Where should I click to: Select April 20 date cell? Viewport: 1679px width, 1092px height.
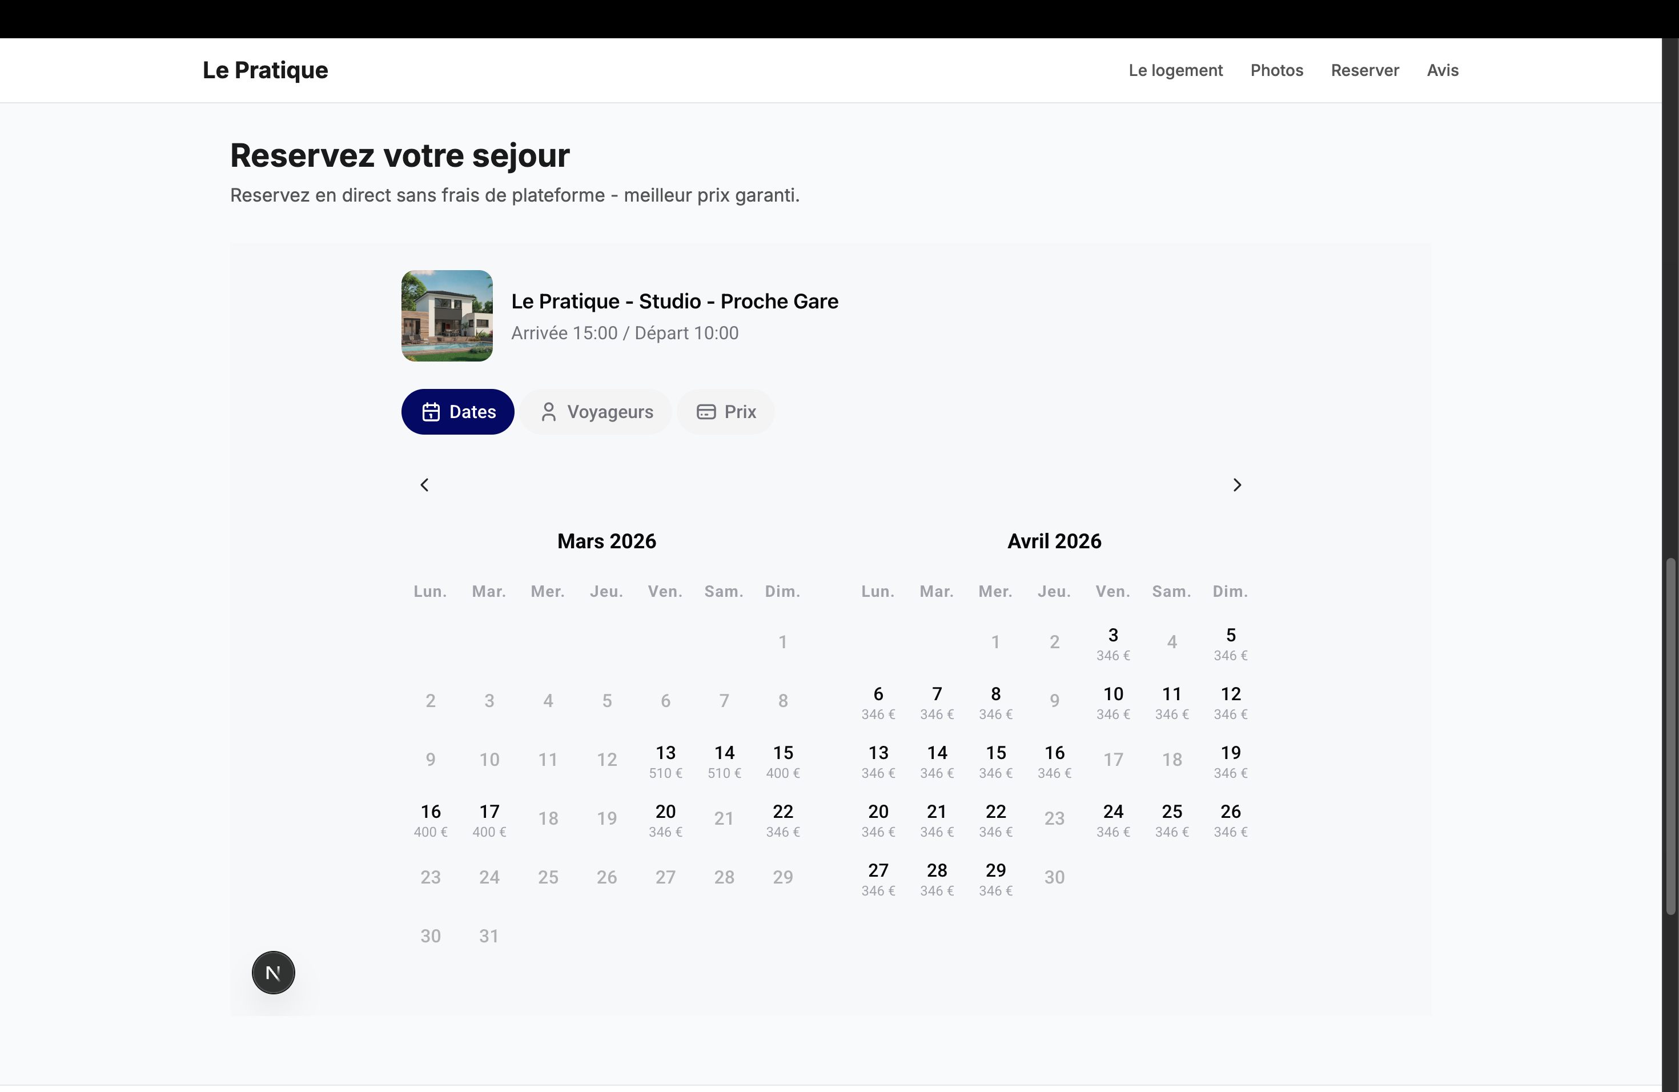tap(878, 820)
